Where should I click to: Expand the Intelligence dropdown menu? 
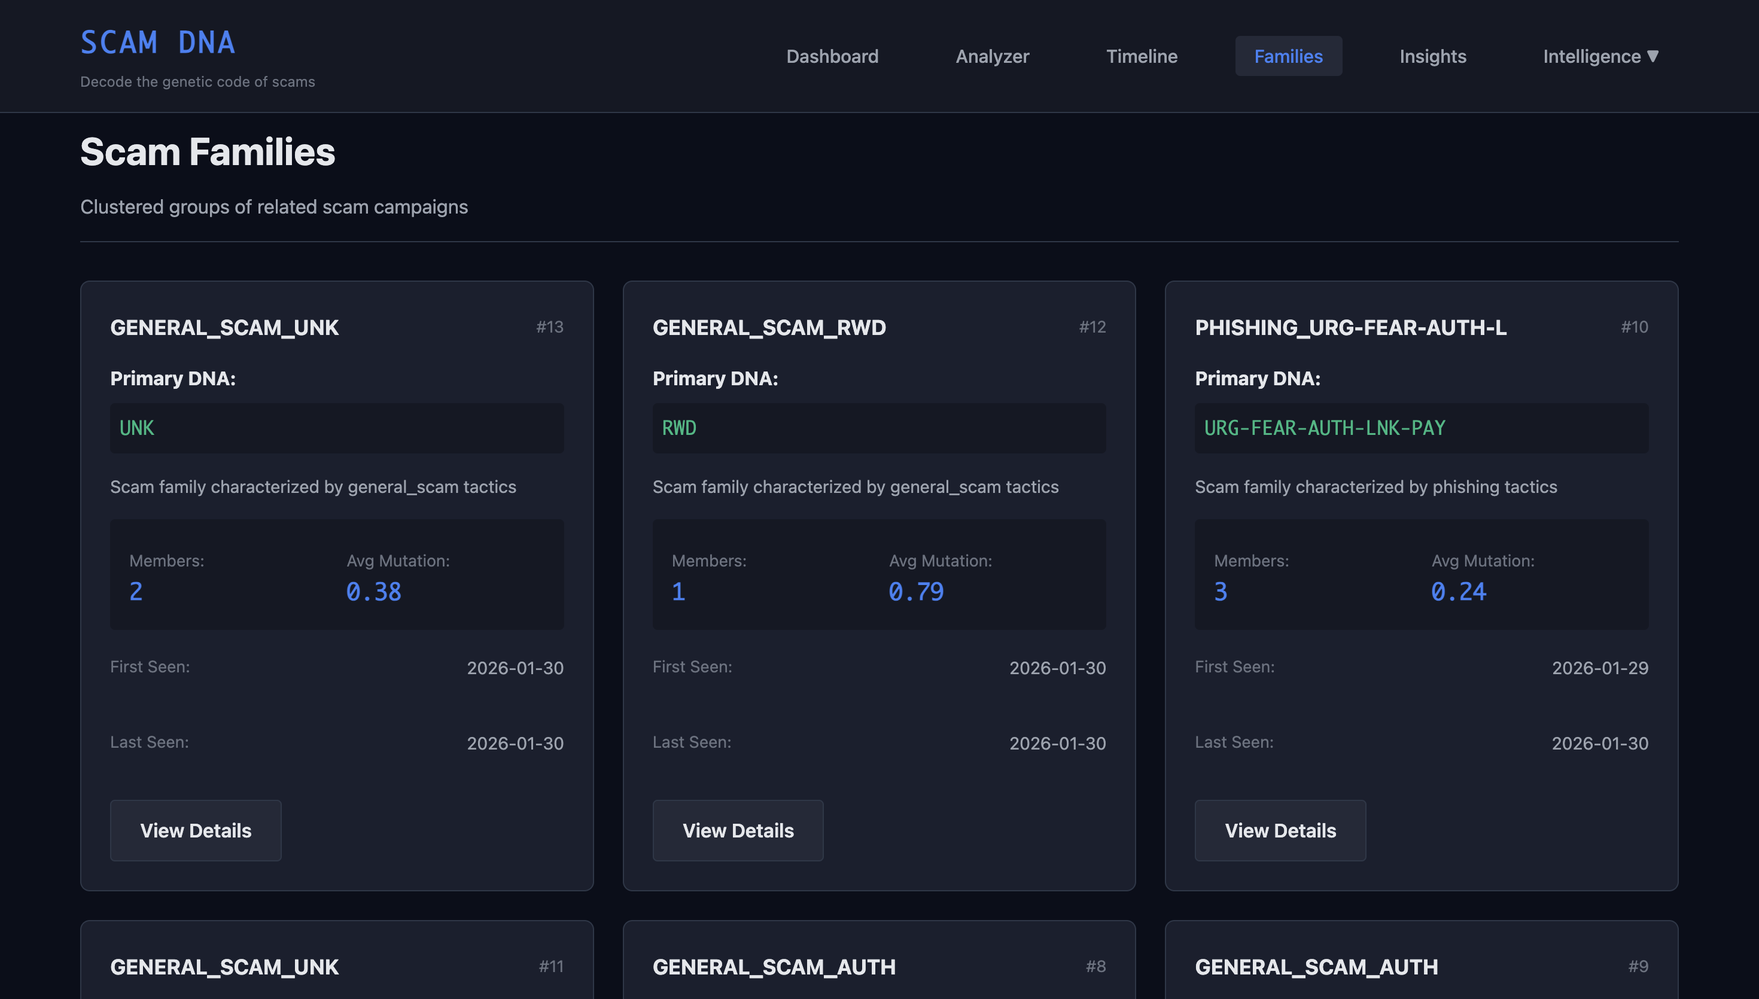click(1600, 56)
